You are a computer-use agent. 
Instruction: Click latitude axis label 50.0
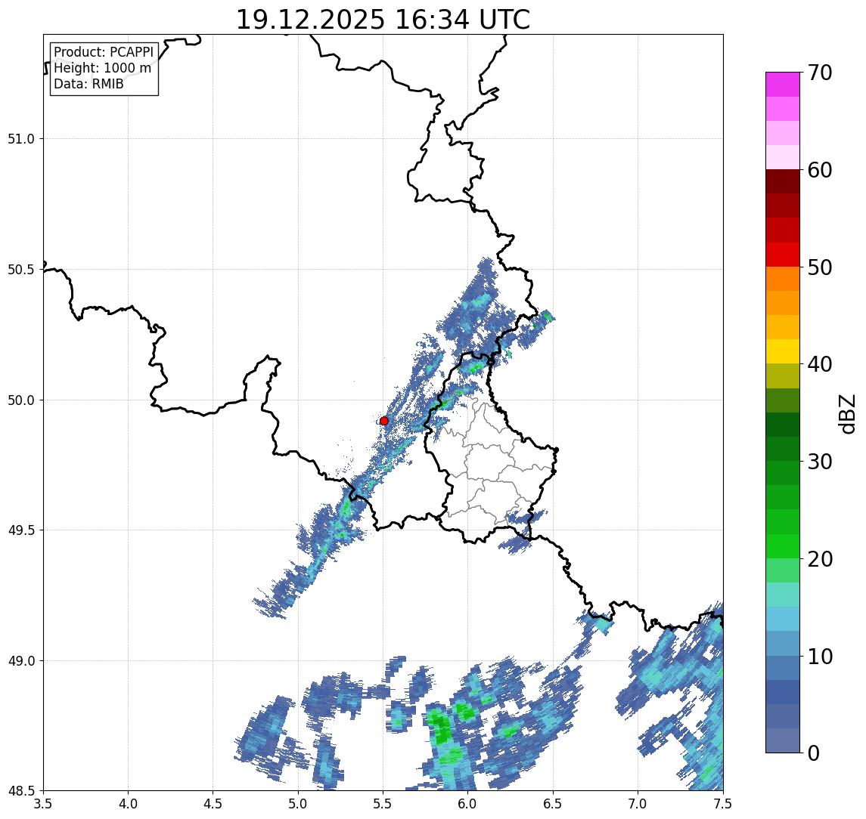[21, 400]
